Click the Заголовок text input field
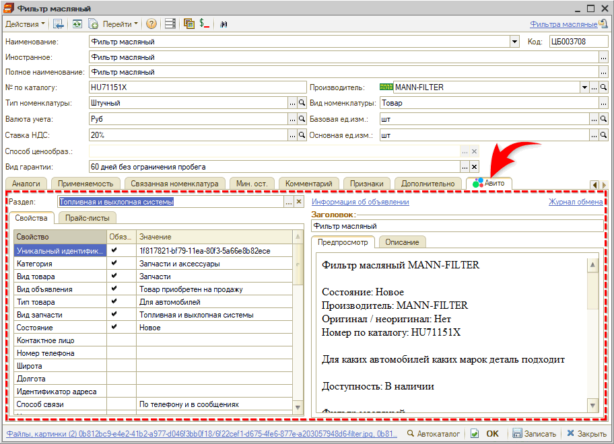 coord(457,227)
